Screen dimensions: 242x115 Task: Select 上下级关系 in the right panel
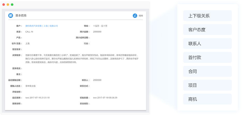point(207,16)
